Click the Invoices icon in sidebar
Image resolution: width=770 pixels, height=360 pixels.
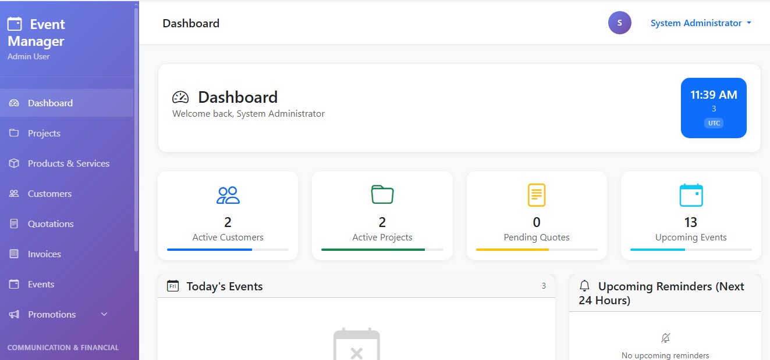pyautogui.click(x=14, y=254)
